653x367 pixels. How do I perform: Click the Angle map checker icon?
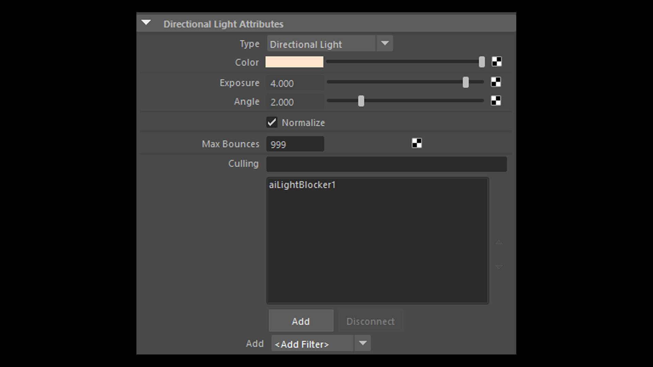[496, 101]
